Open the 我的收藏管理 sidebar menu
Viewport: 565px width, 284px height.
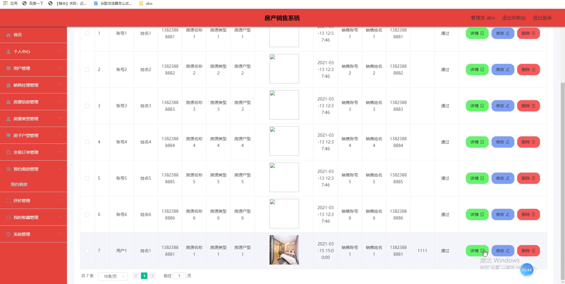pyautogui.click(x=33, y=217)
